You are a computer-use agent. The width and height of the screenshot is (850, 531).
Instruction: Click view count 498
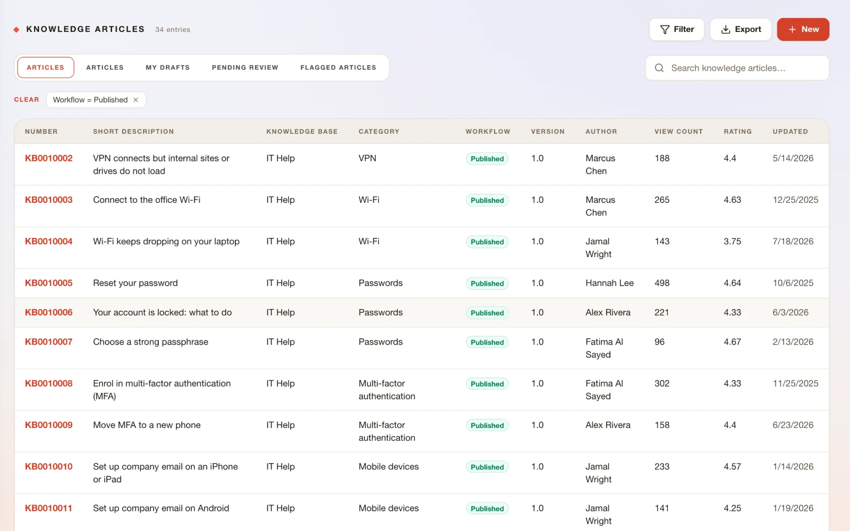(x=662, y=283)
